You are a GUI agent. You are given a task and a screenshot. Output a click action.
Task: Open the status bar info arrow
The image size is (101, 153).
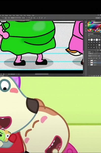[x=19, y=74]
